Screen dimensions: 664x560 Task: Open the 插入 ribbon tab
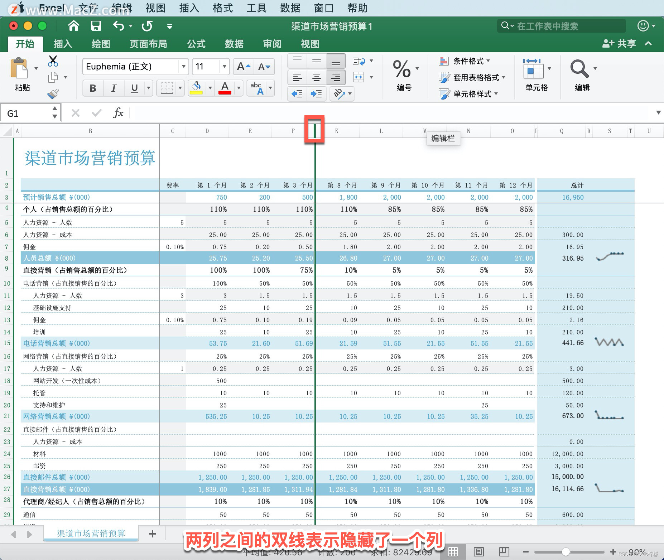63,44
